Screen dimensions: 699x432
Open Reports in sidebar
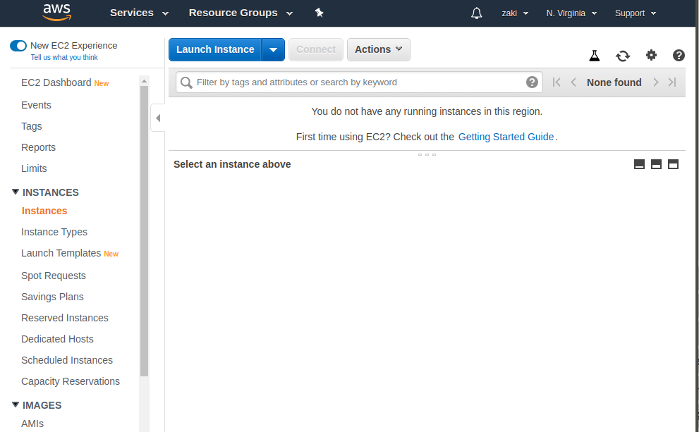click(38, 147)
